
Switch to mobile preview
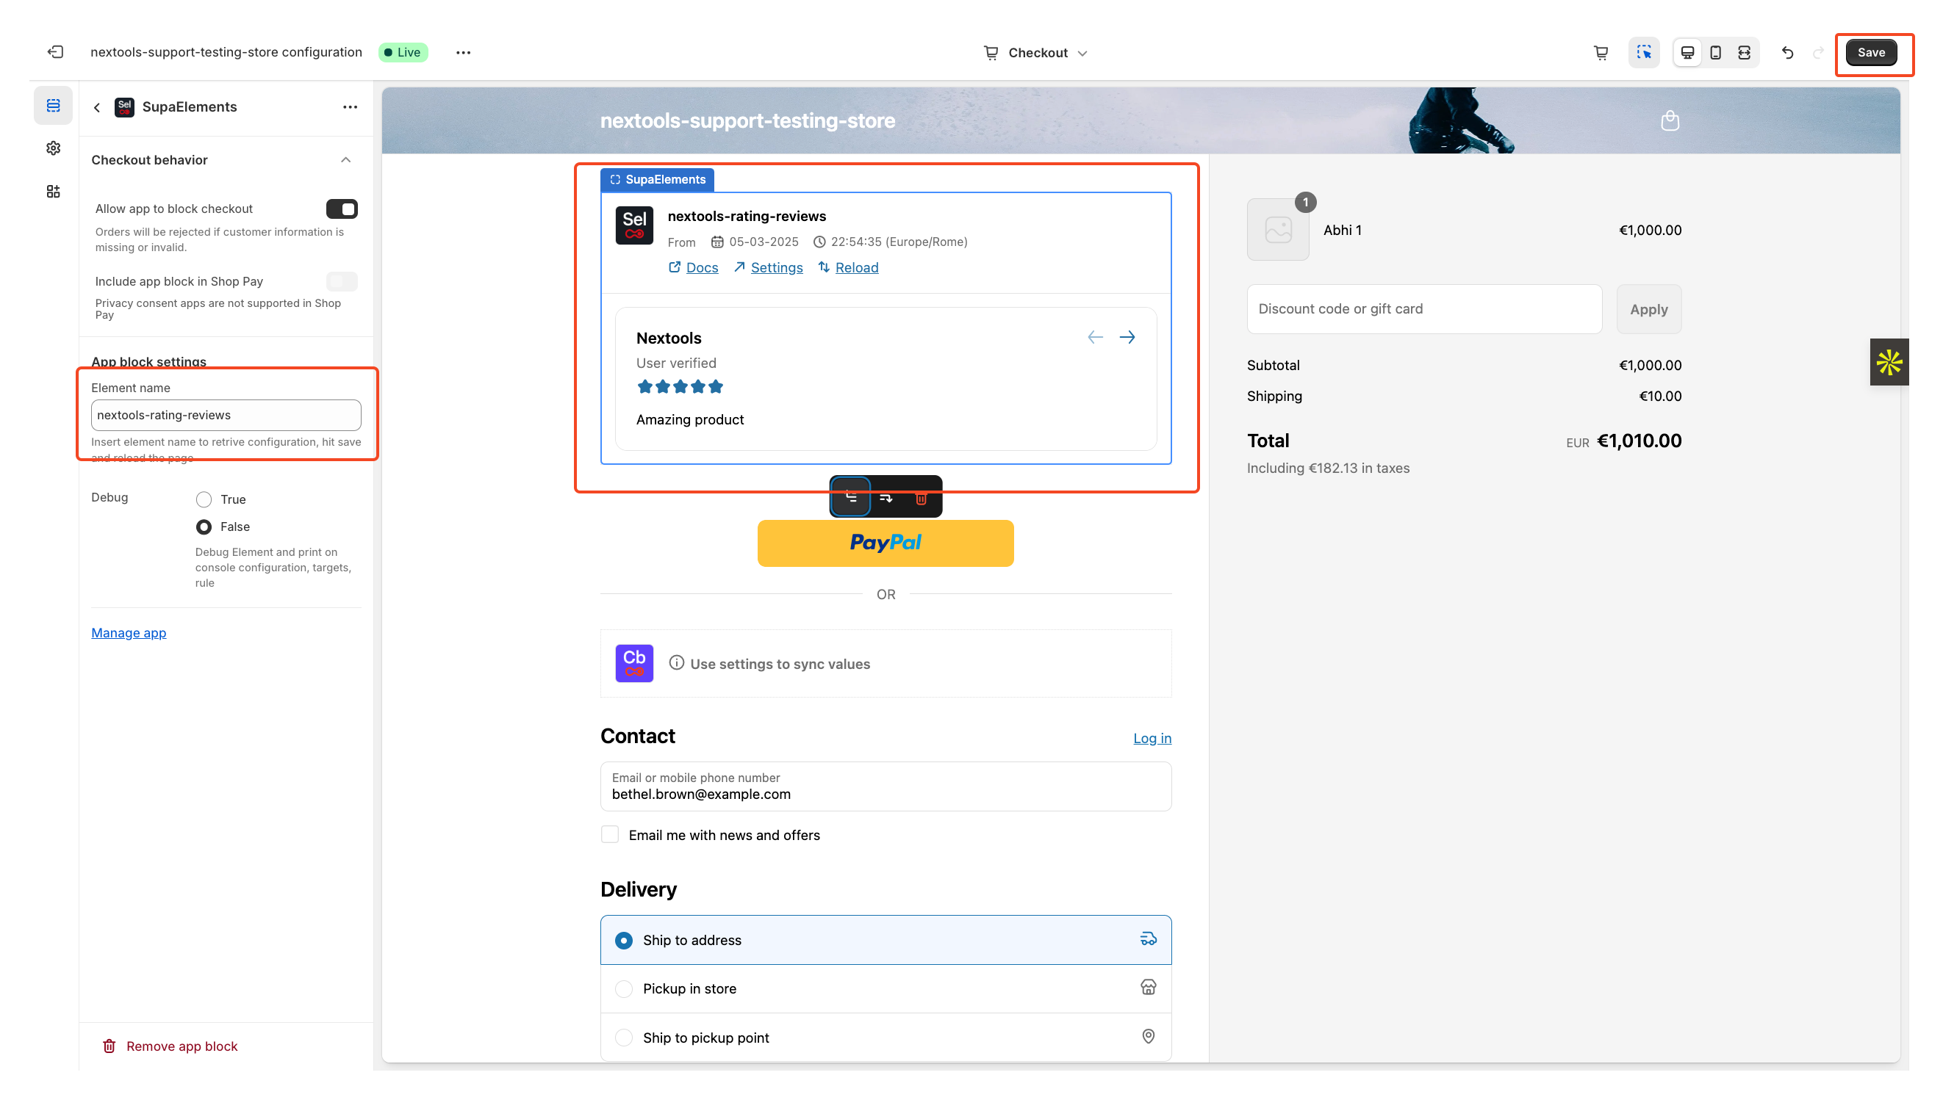pos(1715,52)
